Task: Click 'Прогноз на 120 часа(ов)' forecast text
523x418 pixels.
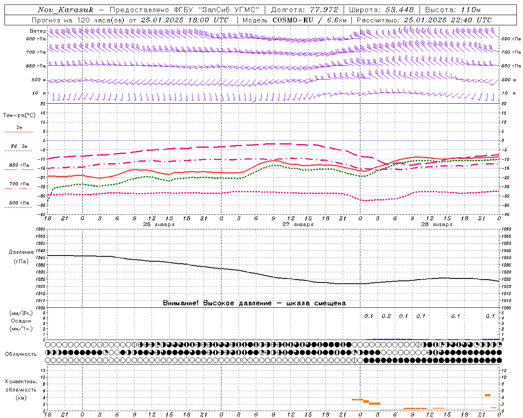Action: click(79, 20)
